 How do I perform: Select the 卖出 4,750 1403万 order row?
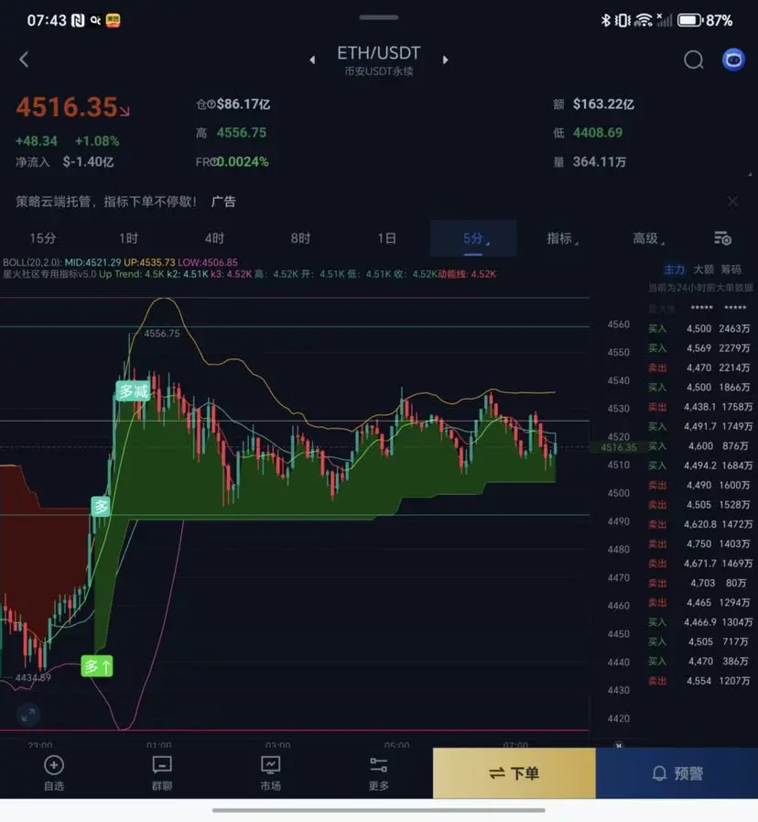pos(699,544)
